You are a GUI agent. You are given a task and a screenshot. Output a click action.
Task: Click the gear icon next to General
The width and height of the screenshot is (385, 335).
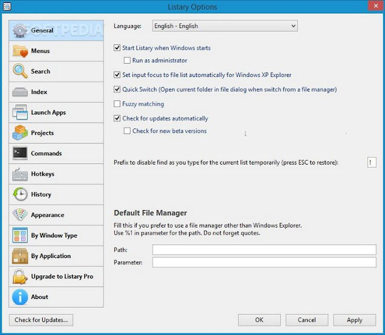pyautogui.click(x=20, y=31)
